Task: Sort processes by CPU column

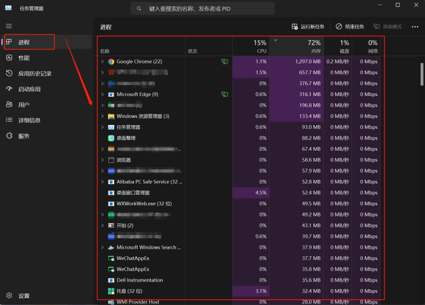Action: coord(250,47)
